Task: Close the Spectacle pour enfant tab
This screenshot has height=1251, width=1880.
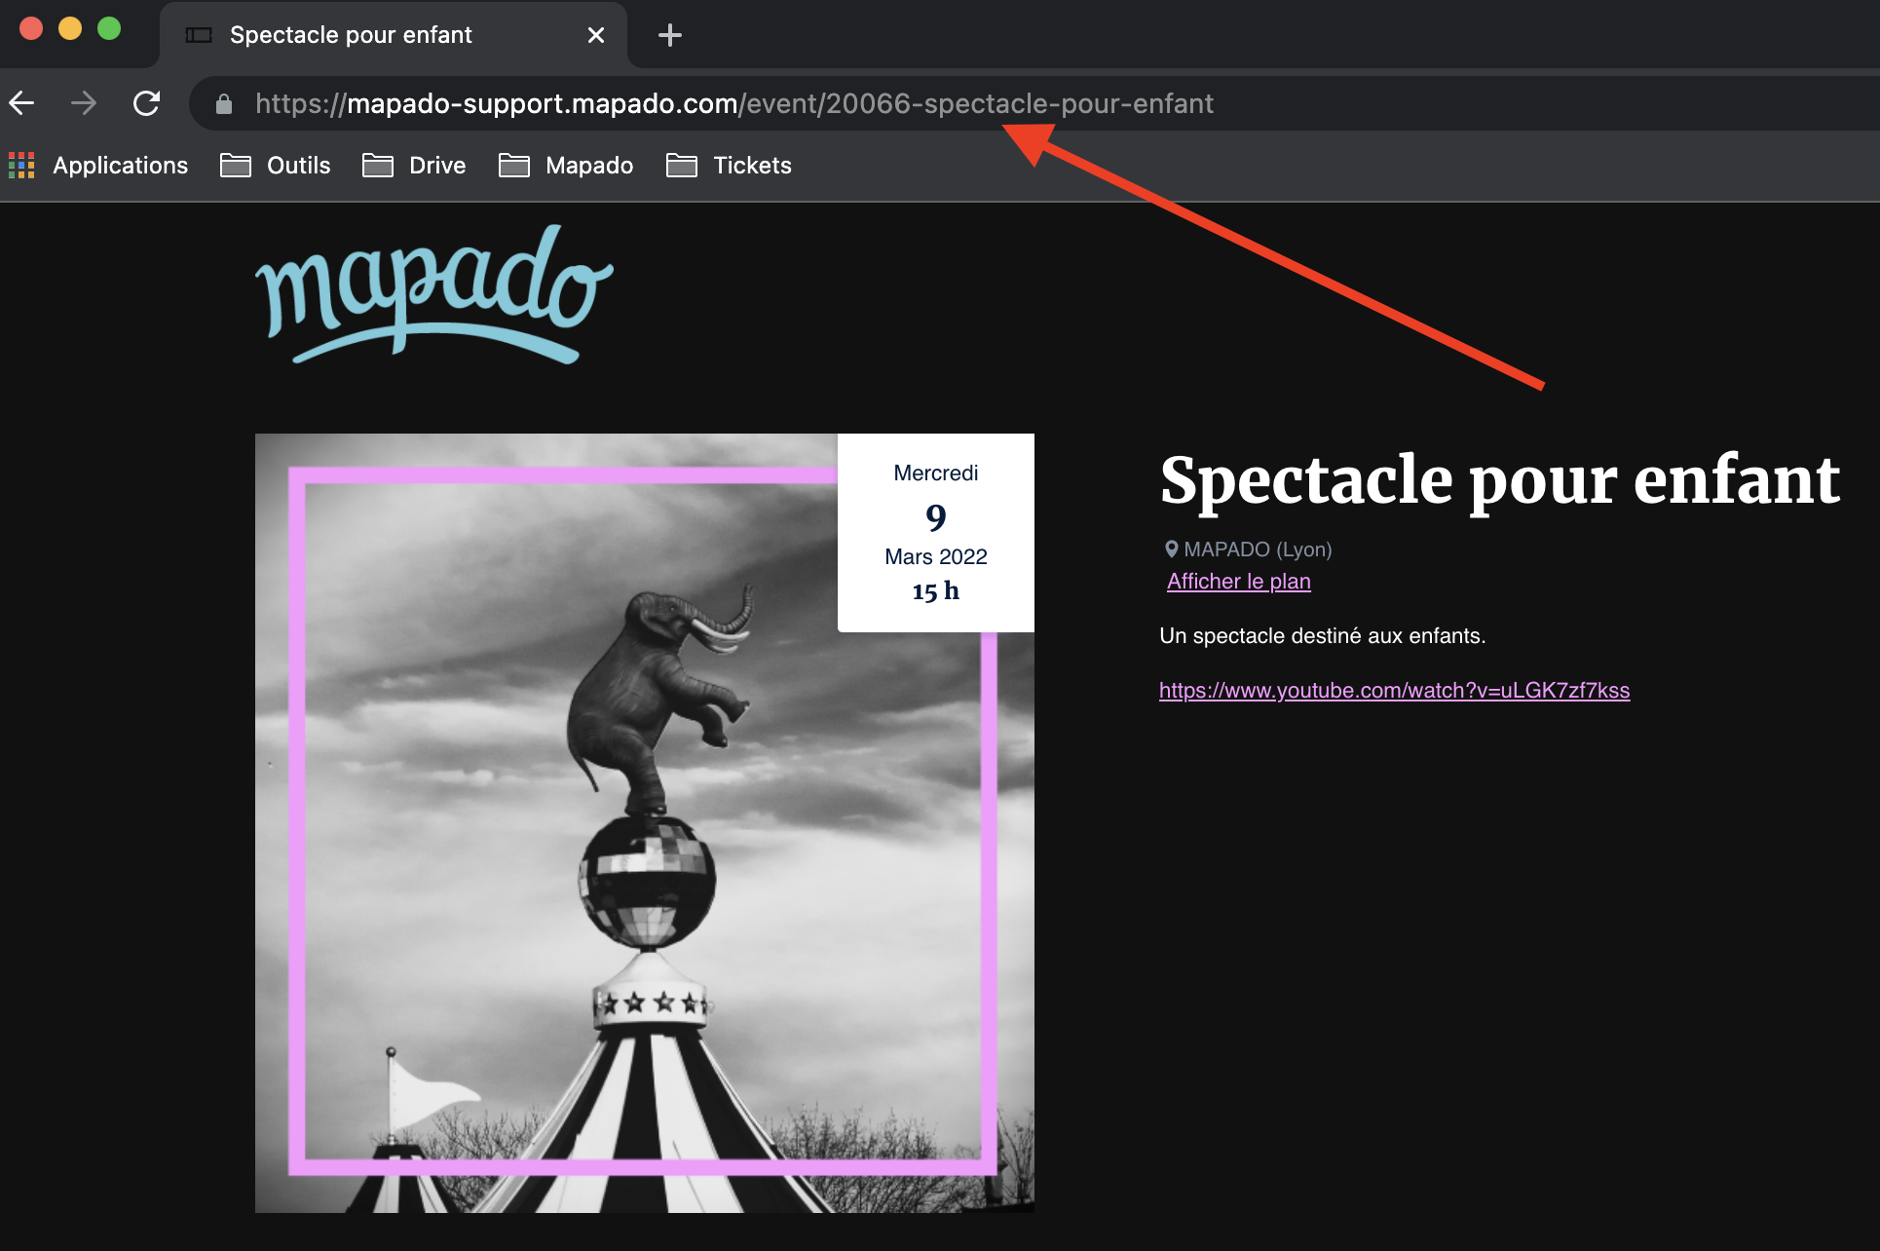Action: click(x=596, y=36)
